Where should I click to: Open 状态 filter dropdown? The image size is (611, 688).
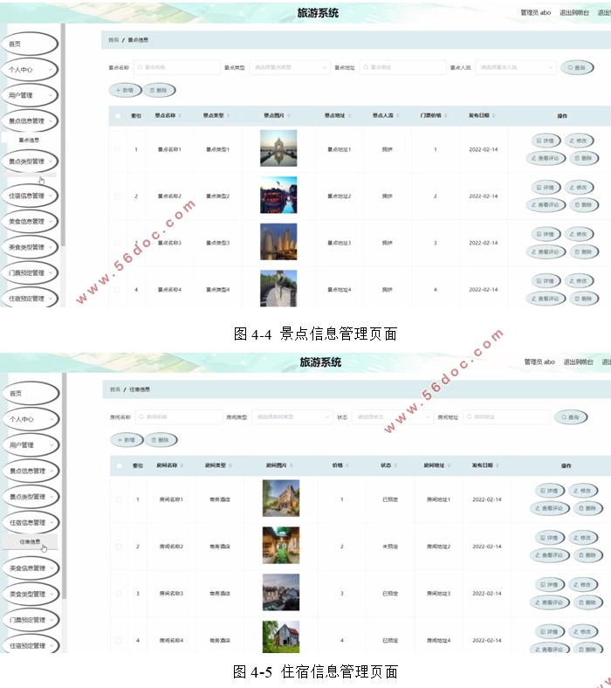coord(393,416)
